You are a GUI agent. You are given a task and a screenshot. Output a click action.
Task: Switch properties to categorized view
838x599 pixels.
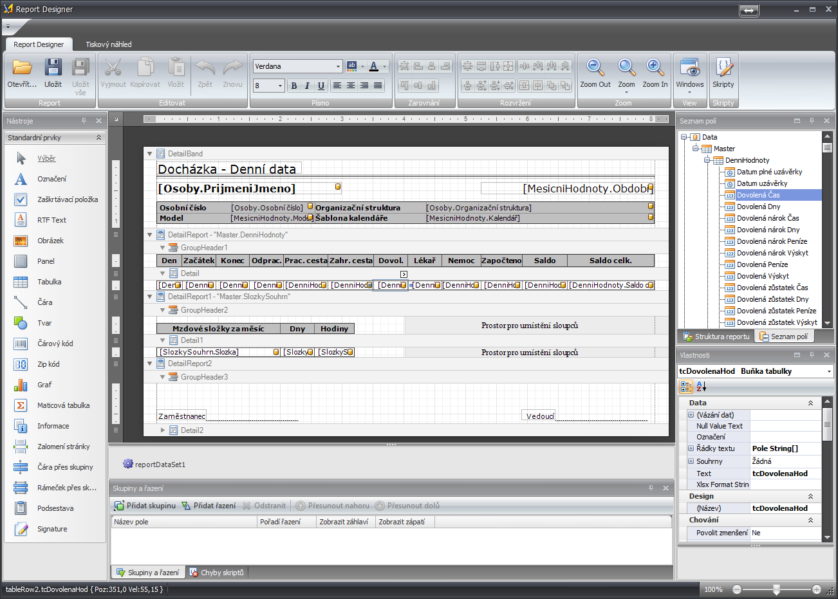(x=687, y=387)
